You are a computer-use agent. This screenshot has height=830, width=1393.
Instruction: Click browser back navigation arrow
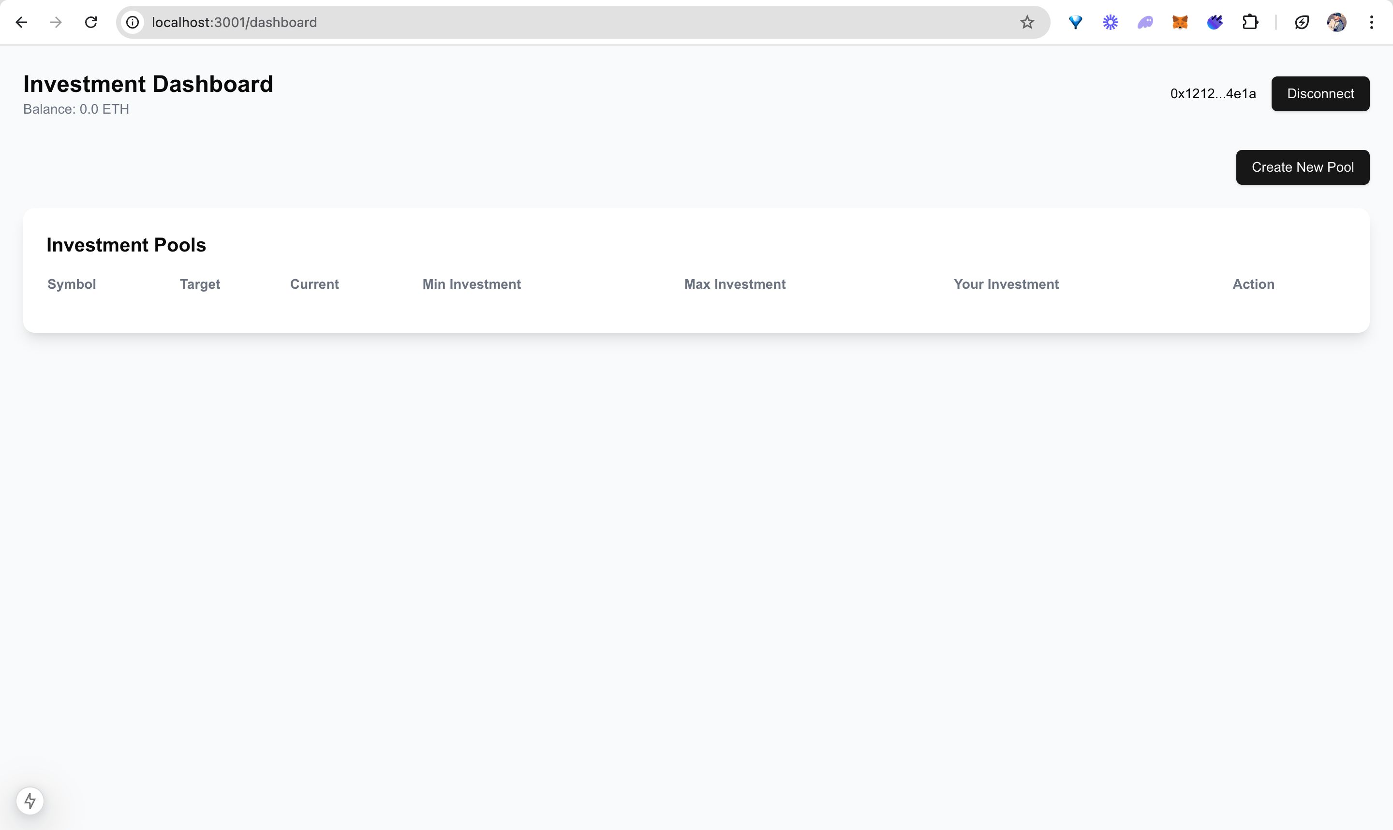pos(22,22)
